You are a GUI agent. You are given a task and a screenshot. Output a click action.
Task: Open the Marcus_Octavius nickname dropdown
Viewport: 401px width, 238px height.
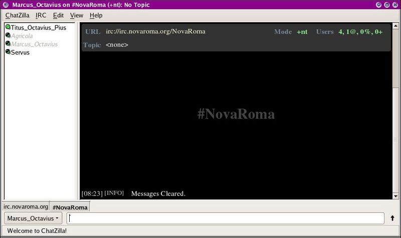(33, 218)
